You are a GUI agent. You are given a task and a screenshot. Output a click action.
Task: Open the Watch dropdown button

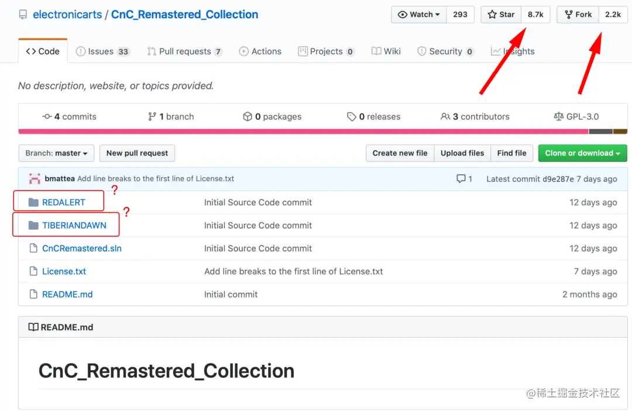point(419,15)
